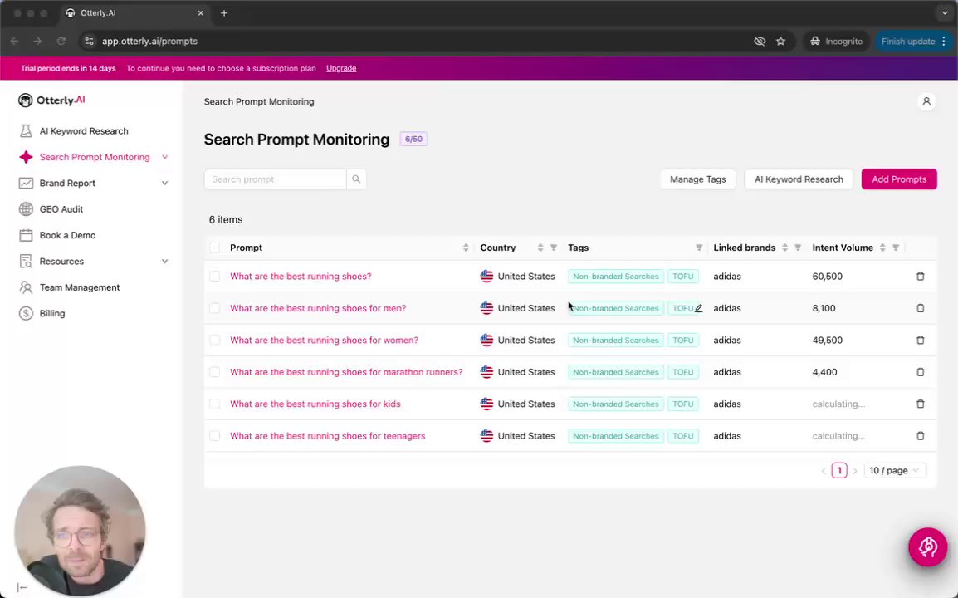
Task: Click the Book a Demo calendar icon
Action: (26, 235)
